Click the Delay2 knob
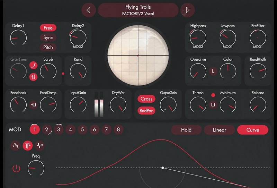 click(78, 37)
